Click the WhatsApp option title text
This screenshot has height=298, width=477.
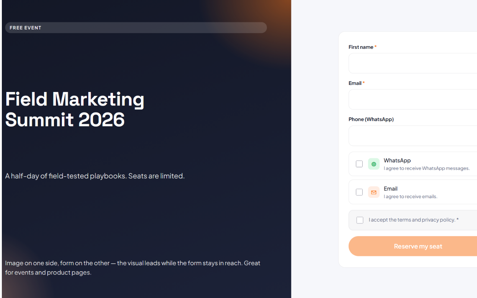coord(397,161)
